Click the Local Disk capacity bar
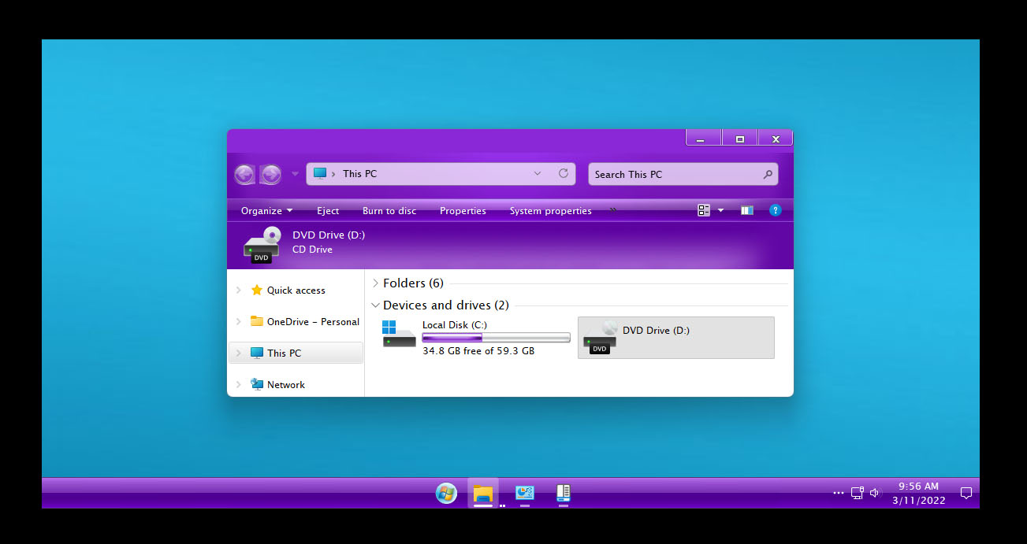 (495, 337)
